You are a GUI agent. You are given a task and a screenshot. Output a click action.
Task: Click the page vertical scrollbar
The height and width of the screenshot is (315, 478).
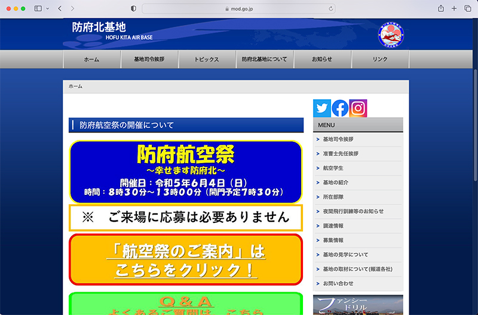(476, 125)
